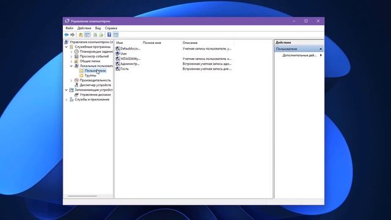The height and width of the screenshot is (220, 391).
Task: Click WDAGUtility's description 'Учетная запись пользователя, к...'
Action: [x=206, y=59]
